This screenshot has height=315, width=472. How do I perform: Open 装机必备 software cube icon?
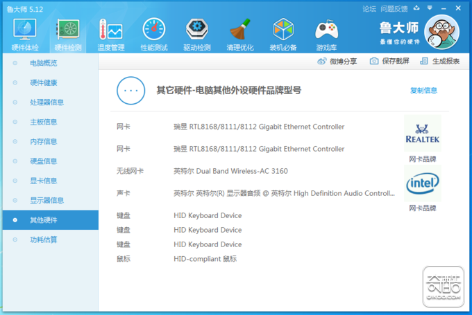[283, 29]
